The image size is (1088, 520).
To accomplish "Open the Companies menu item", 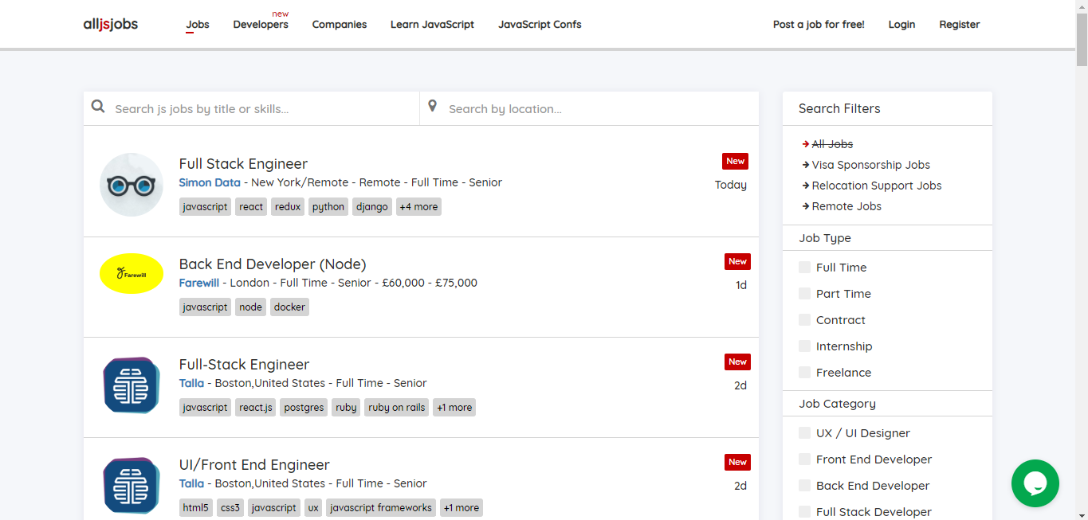I will click(x=340, y=25).
